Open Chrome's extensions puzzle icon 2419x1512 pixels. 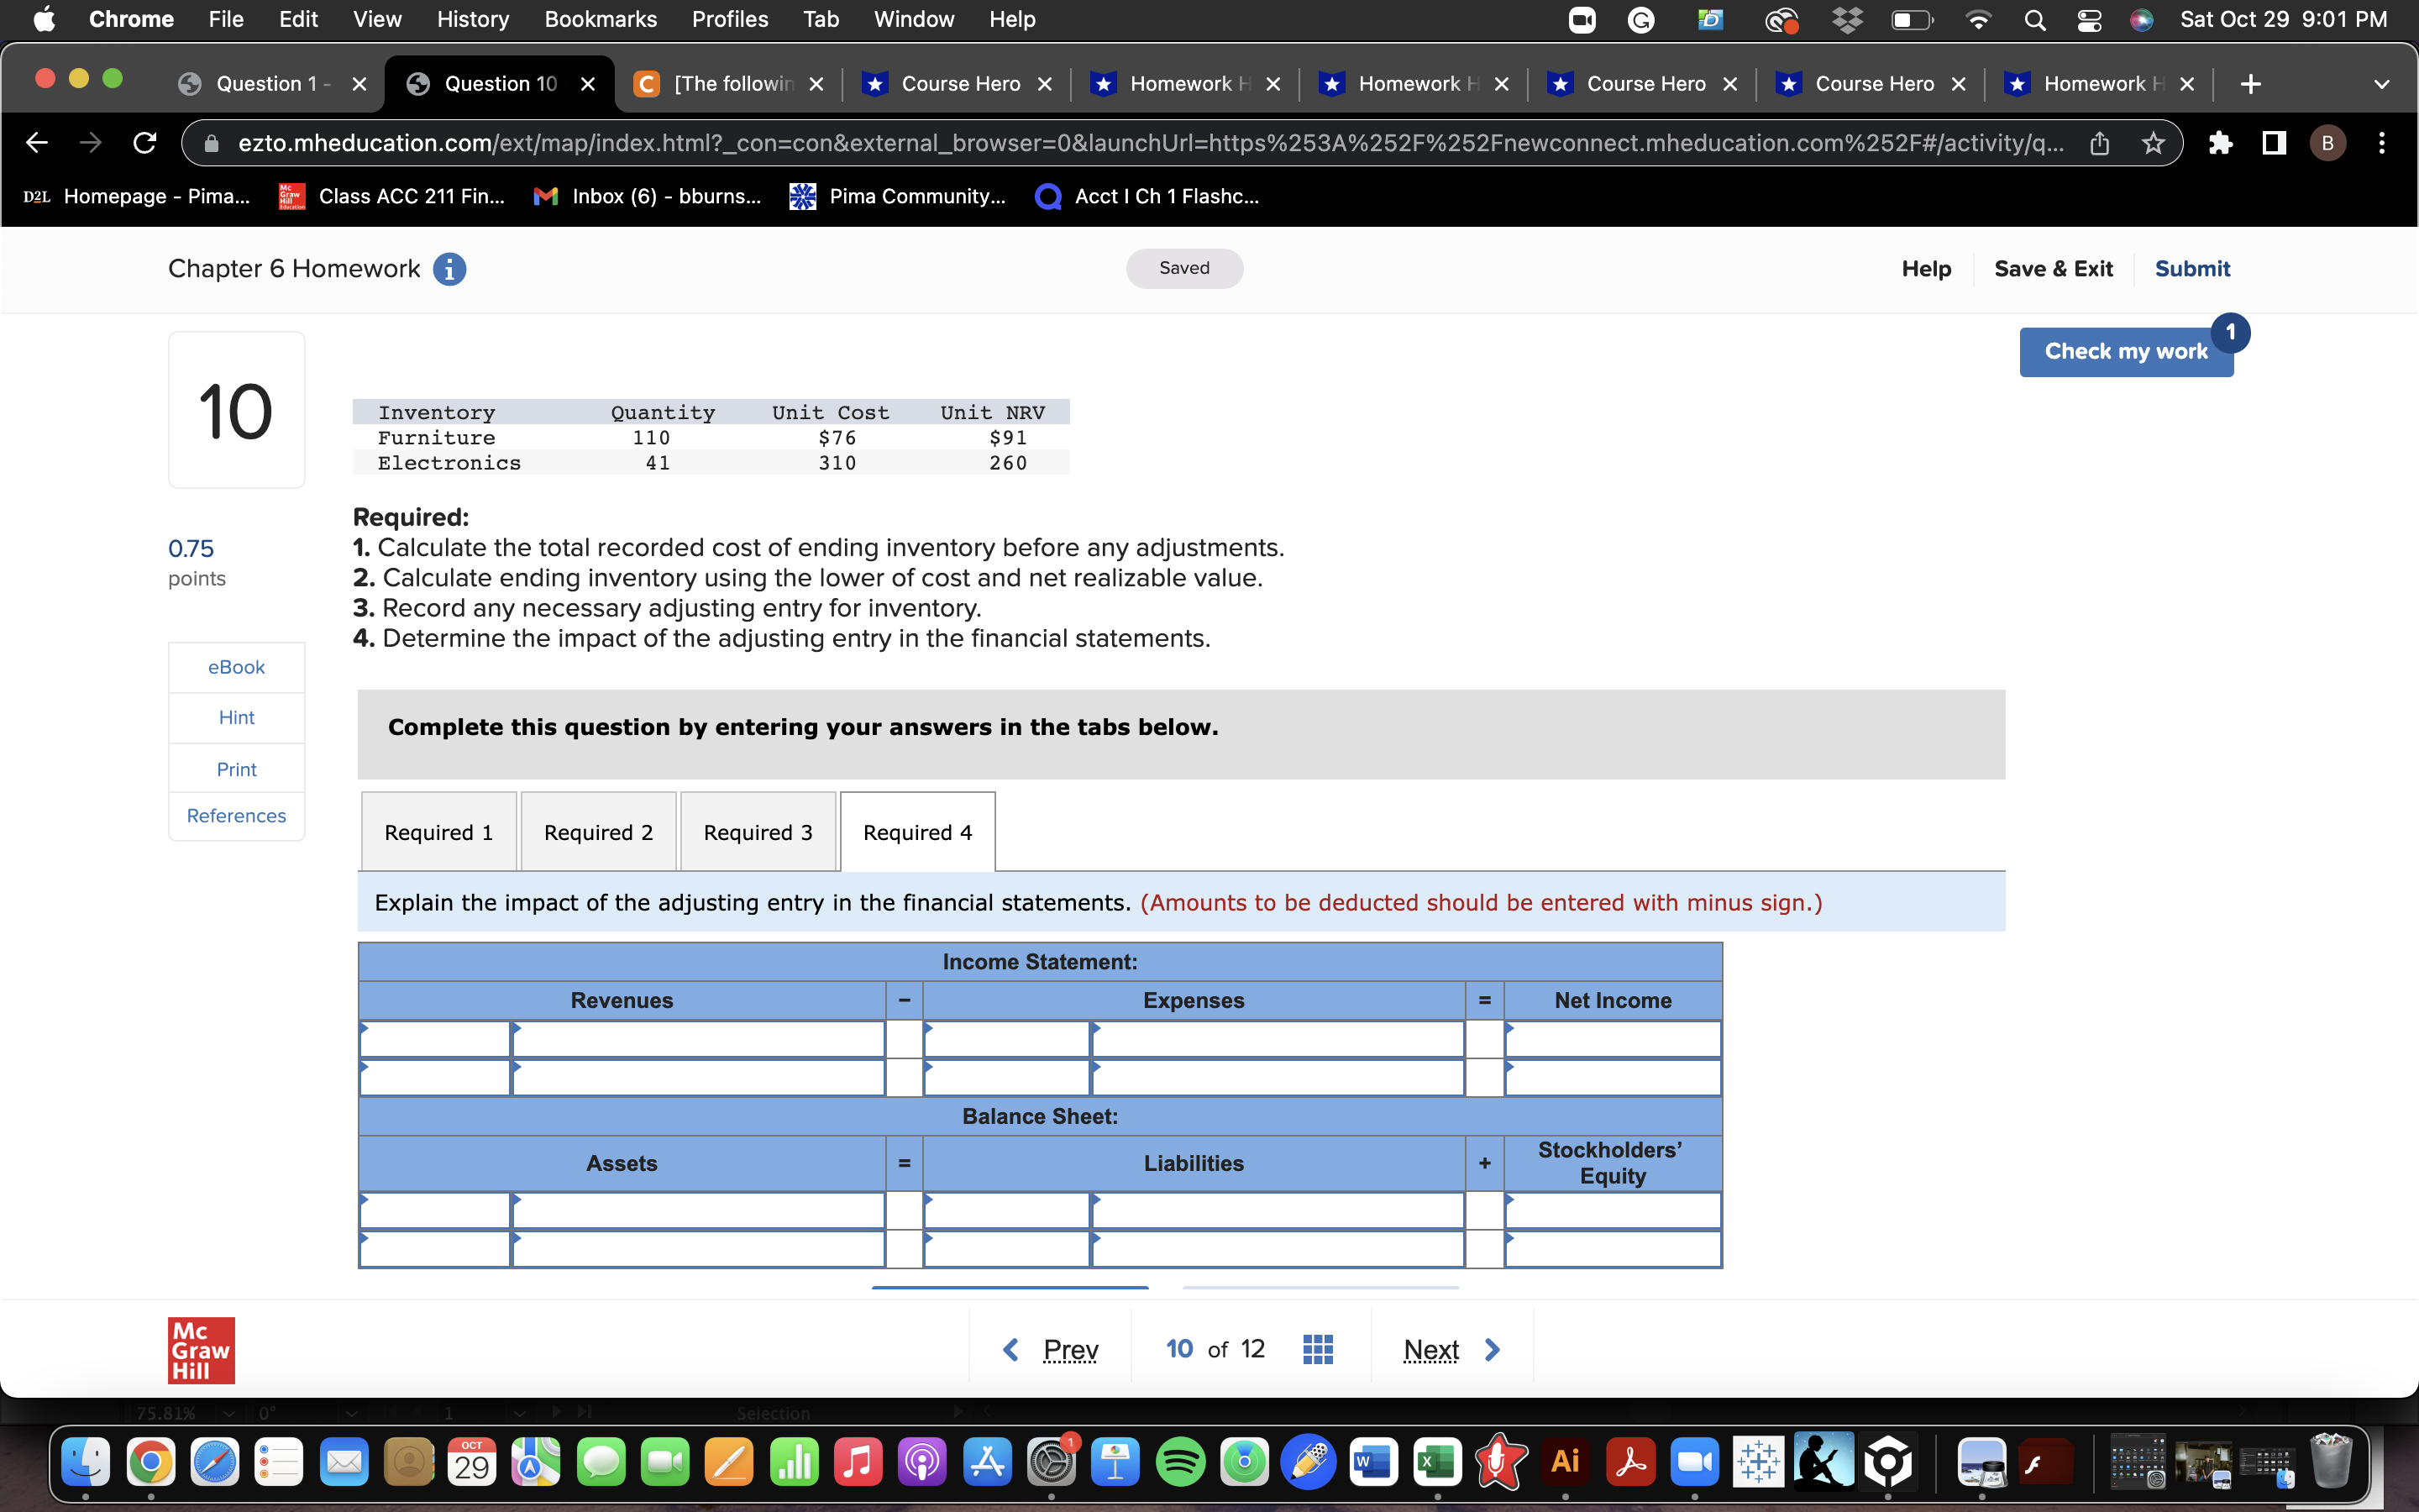tap(2221, 143)
